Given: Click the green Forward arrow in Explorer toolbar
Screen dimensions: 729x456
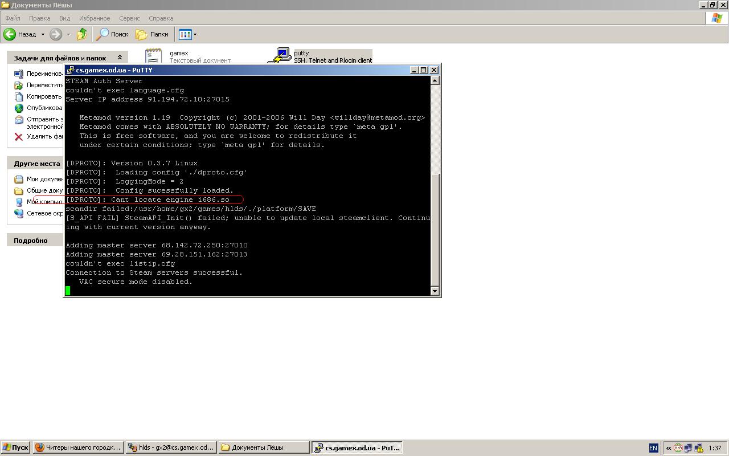Looking at the screenshot, I should 56,34.
